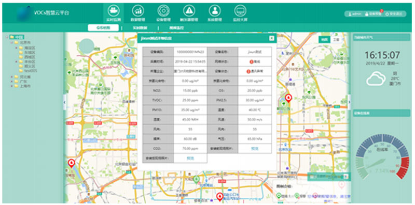
Task: Expand the Haidian district tree node
Action: coord(17,48)
